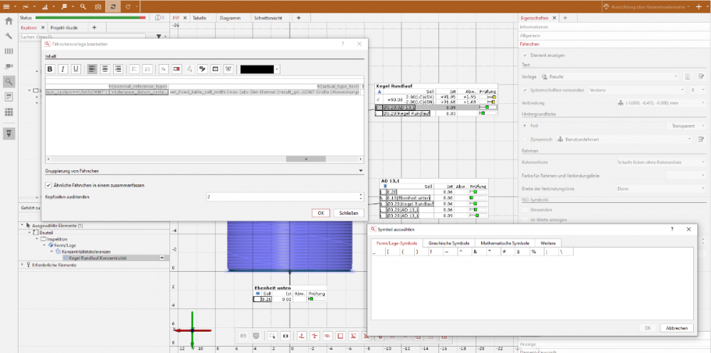Switch to 'Griechische Symbole' tab
The width and height of the screenshot is (711, 353).
[x=448, y=243]
